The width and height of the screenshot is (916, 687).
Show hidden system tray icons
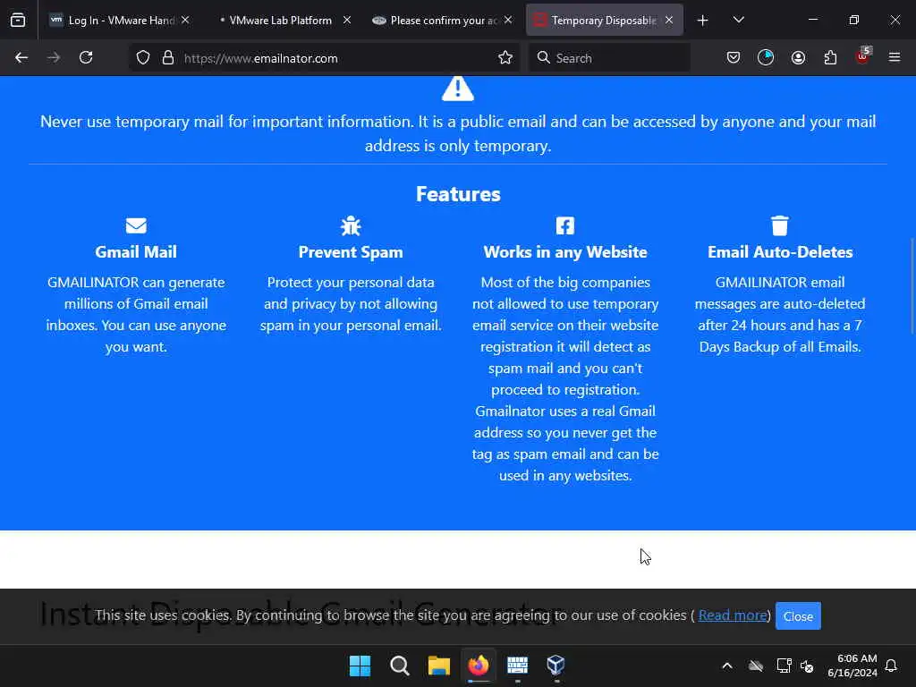[x=727, y=666]
